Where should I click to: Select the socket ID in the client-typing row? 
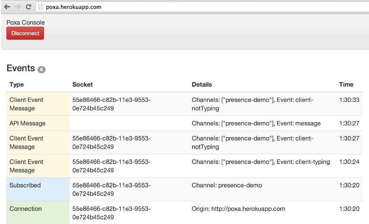click(x=112, y=166)
